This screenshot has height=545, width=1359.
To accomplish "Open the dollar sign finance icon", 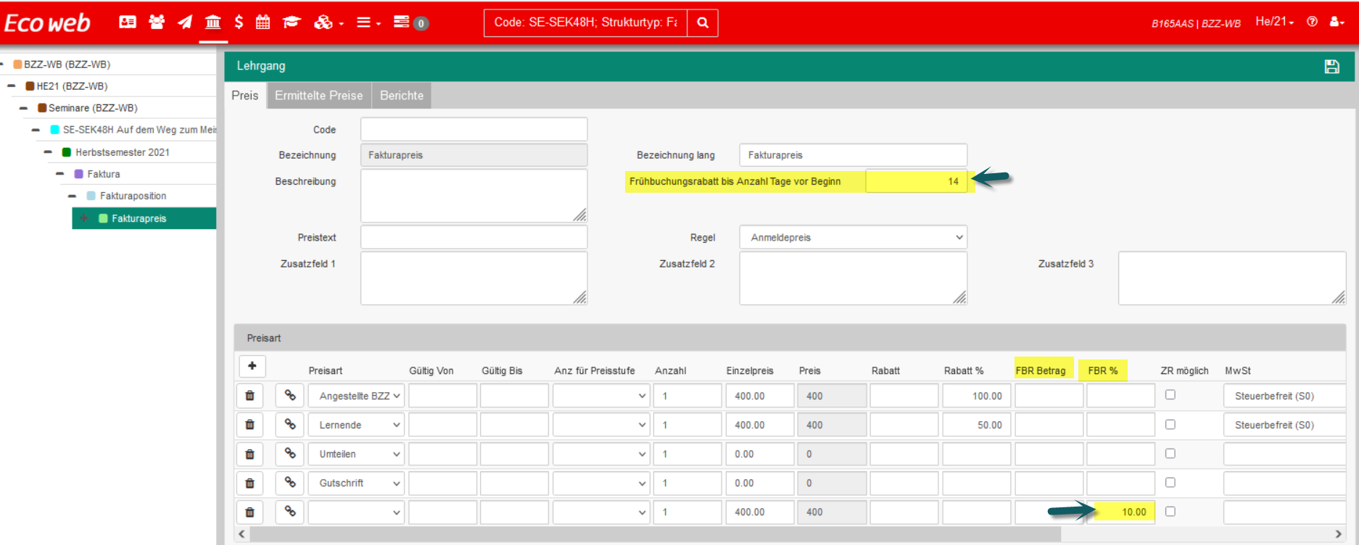I will point(239,22).
